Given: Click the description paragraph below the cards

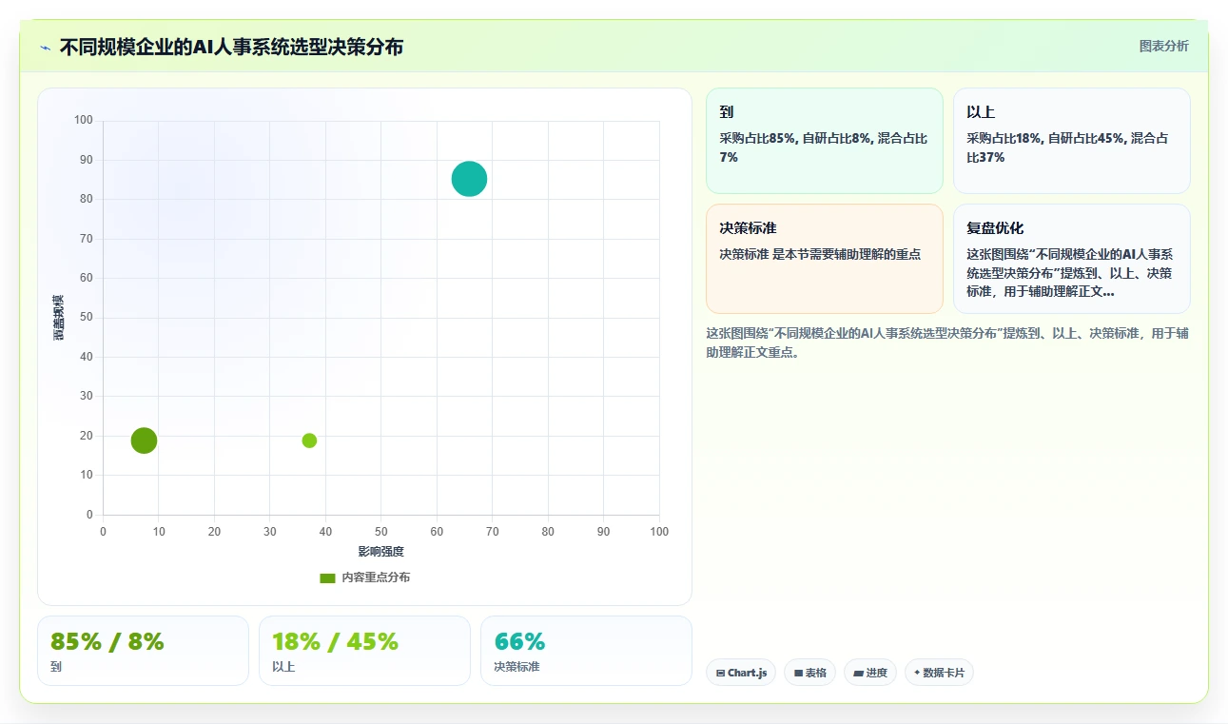Looking at the screenshot, I should (x=947, y=342).
